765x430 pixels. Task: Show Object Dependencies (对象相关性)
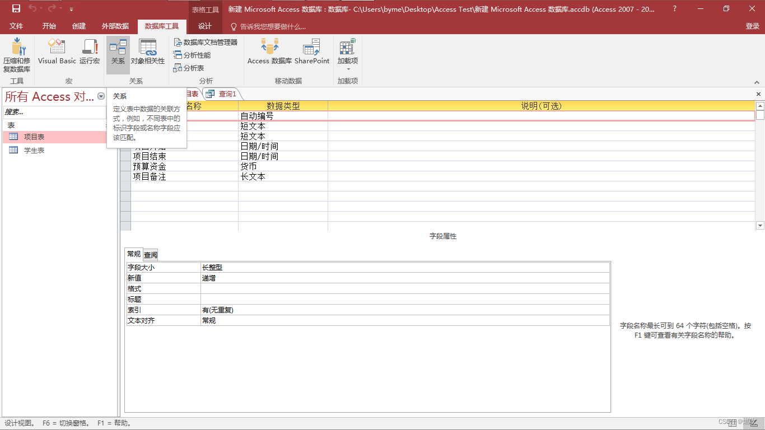coord(148,52)
